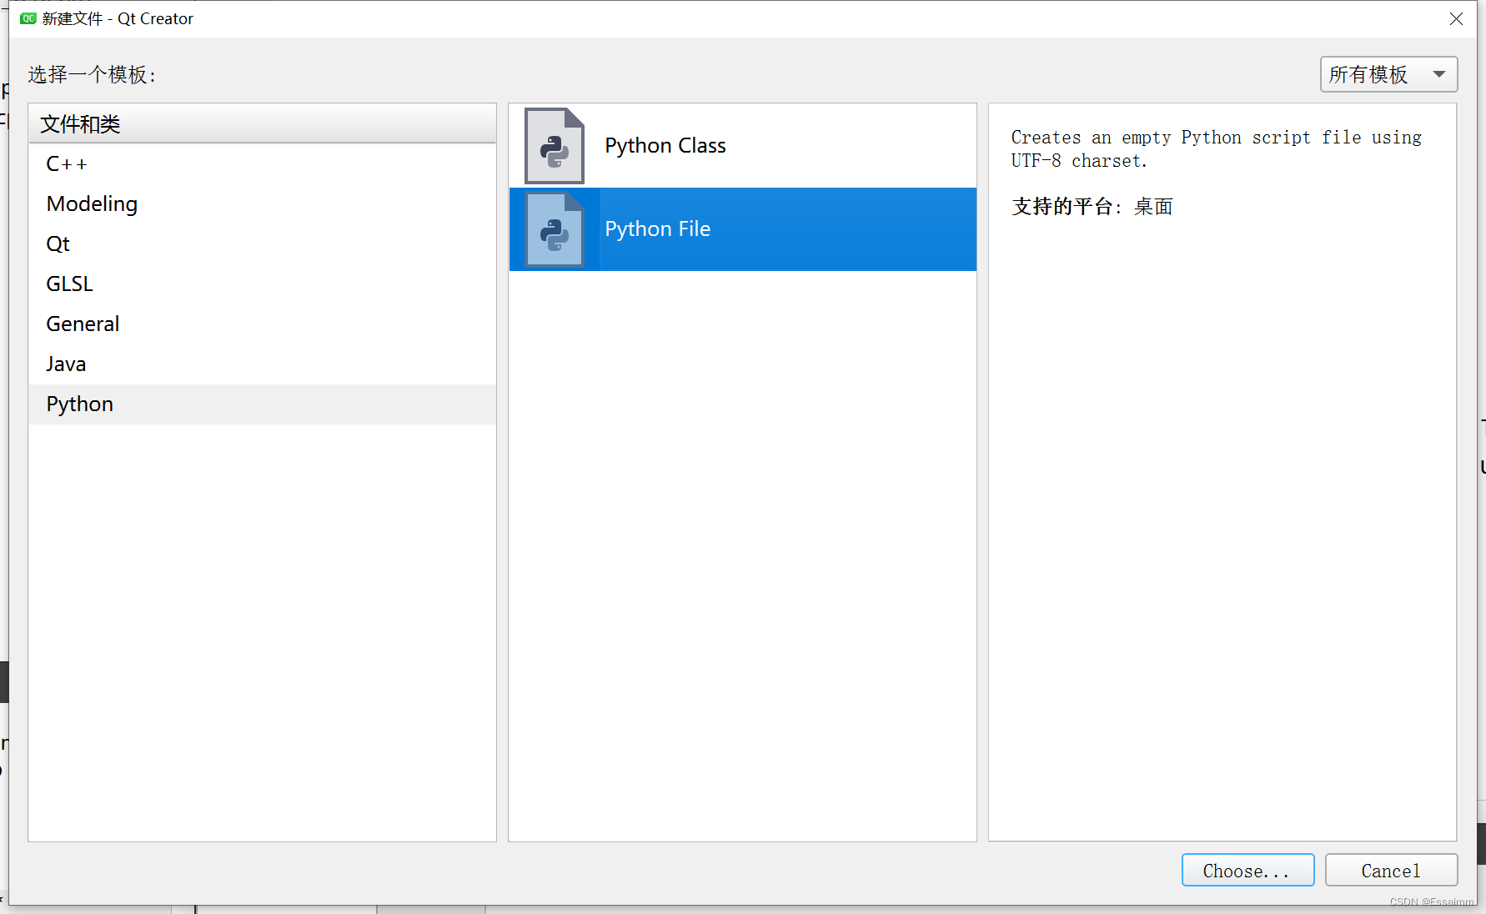Select the Python File template icon

555,228
